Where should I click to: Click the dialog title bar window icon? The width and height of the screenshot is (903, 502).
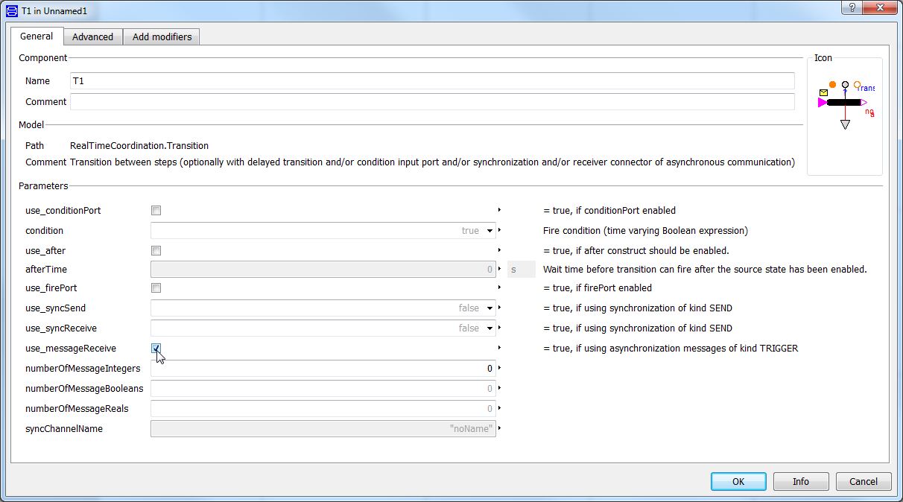coord(12,11)
